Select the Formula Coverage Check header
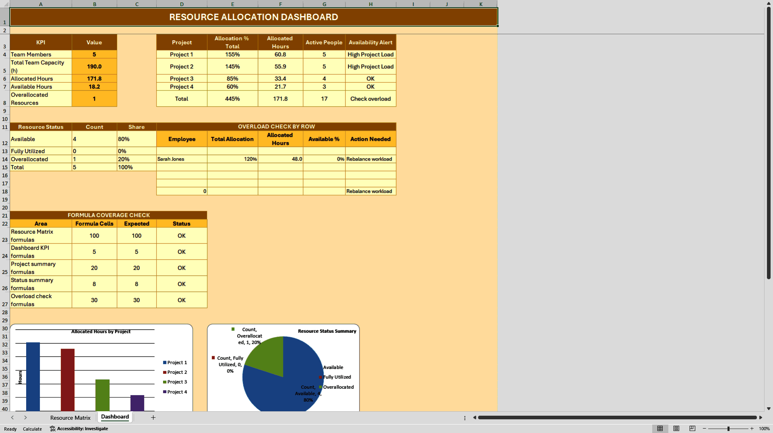773x433 pixels. [x=109, y=215]
